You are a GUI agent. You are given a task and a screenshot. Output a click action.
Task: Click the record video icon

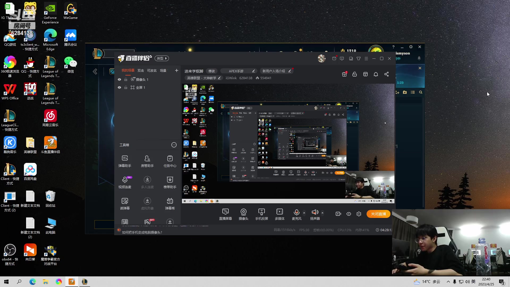(x=338, y=214)
